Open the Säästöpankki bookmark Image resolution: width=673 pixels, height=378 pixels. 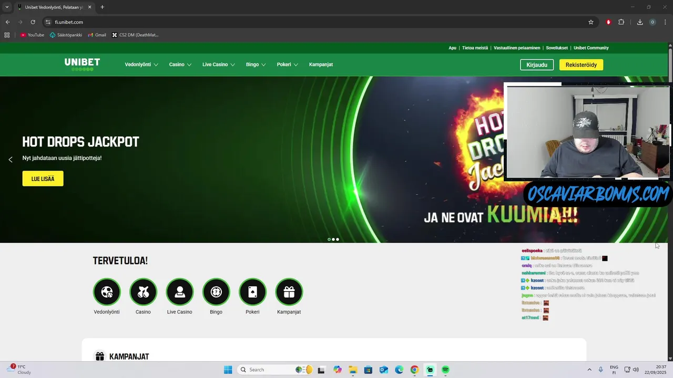(66, 35)
